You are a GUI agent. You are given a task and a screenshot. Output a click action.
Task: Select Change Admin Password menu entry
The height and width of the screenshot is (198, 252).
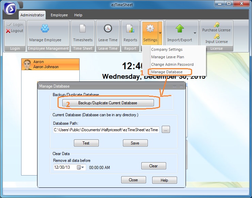pos(172,64)
